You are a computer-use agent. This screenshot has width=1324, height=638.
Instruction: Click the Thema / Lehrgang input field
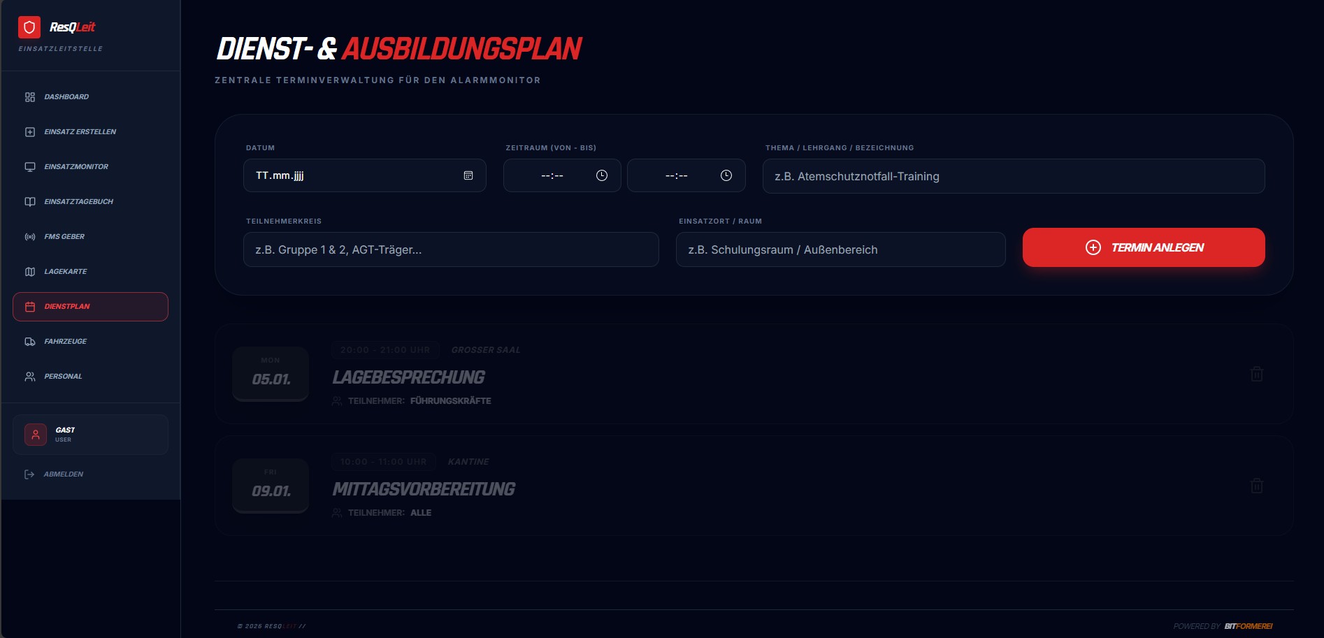tap(1013, 176)
